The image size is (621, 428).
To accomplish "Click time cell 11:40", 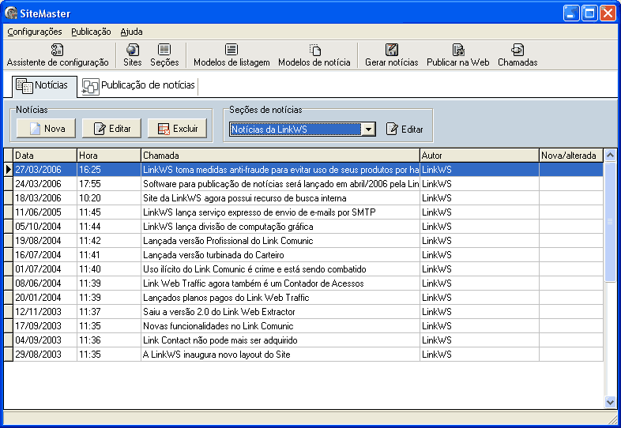I will coord(109,269).
